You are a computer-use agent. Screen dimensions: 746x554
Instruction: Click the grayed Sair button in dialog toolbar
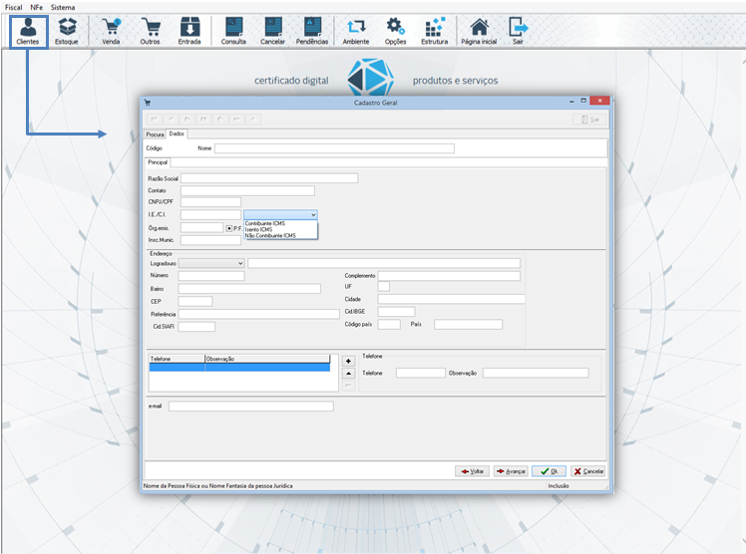pyautogui.click(x=590, y=120)
